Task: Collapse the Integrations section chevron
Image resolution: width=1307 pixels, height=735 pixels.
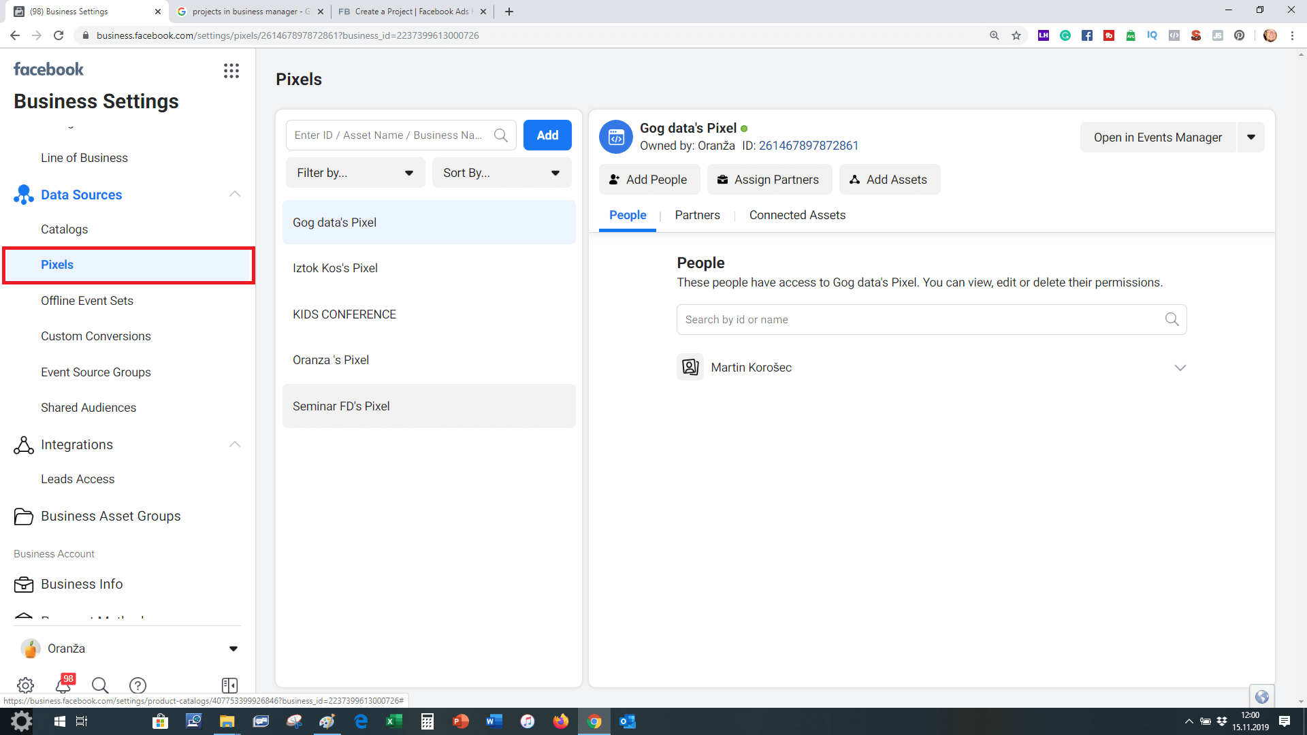Action: [235, 444]
